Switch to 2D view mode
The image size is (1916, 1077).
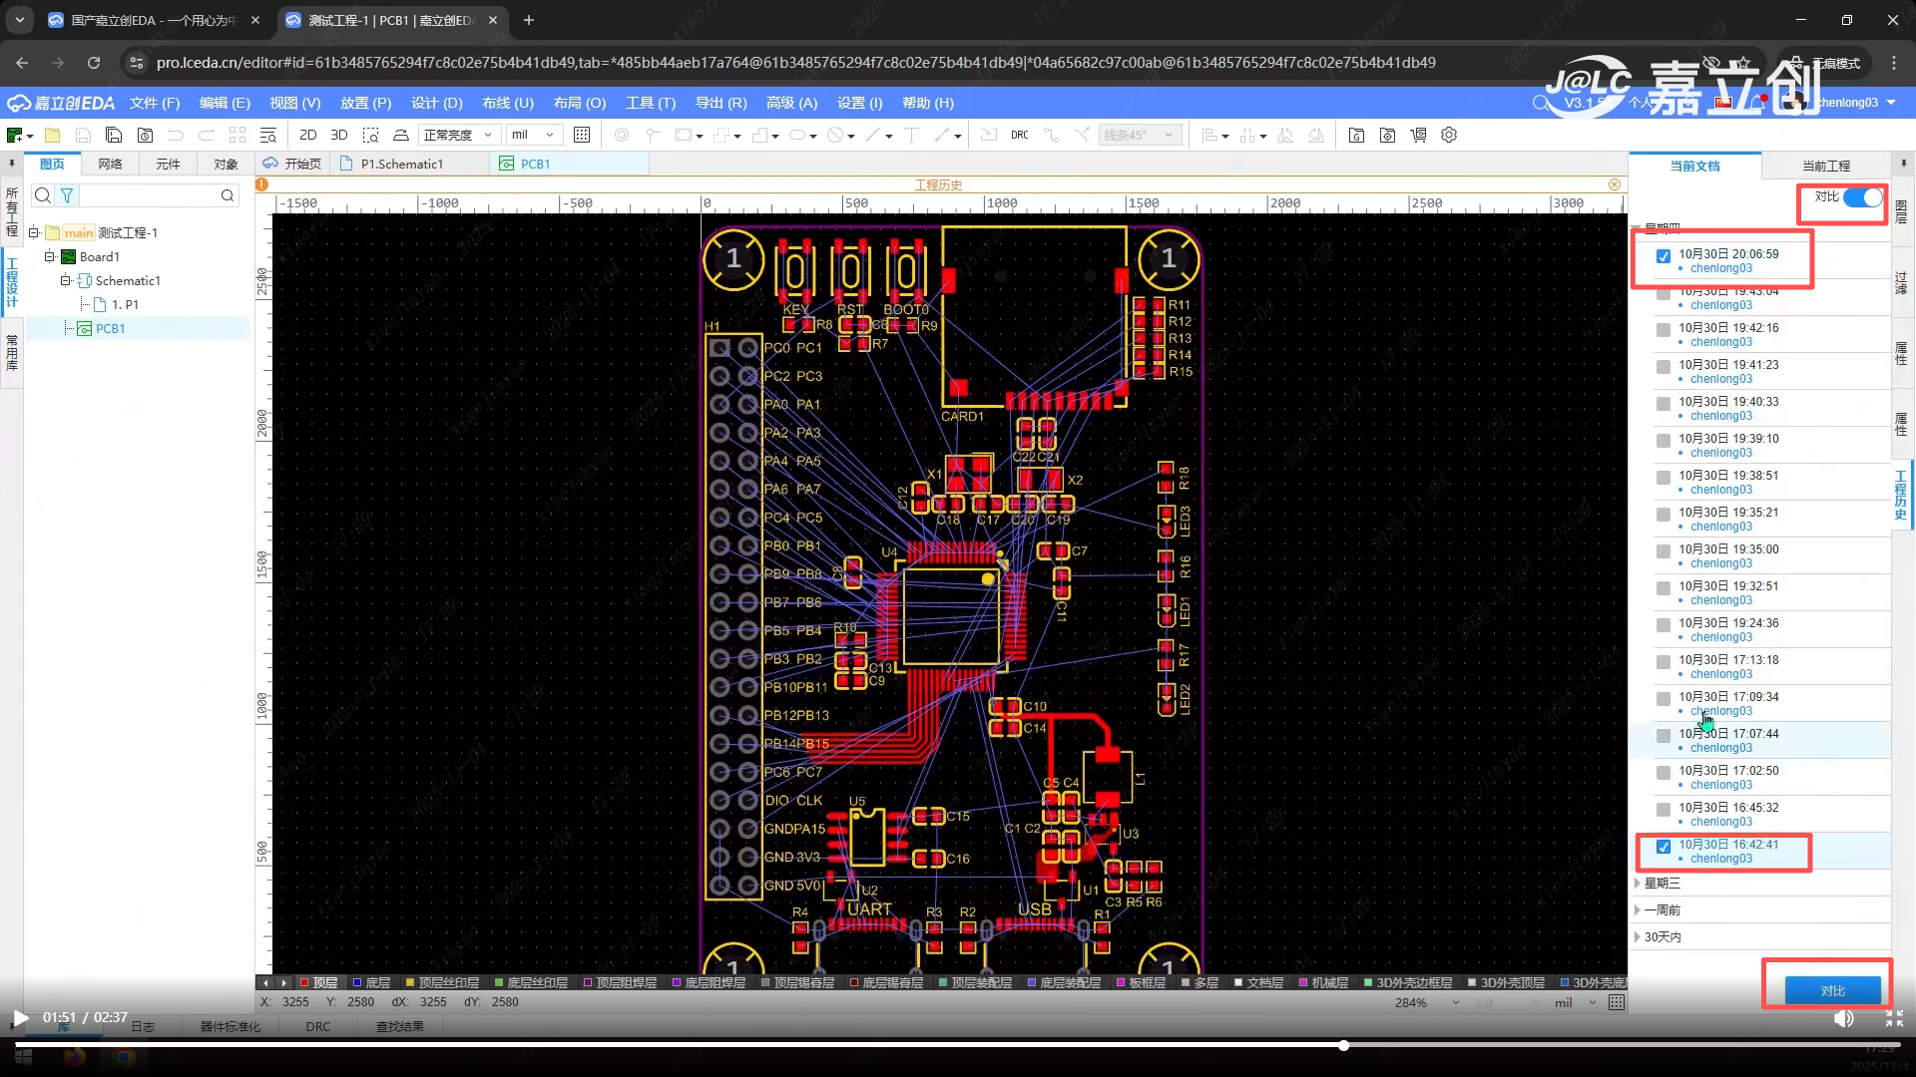[308, 135]
